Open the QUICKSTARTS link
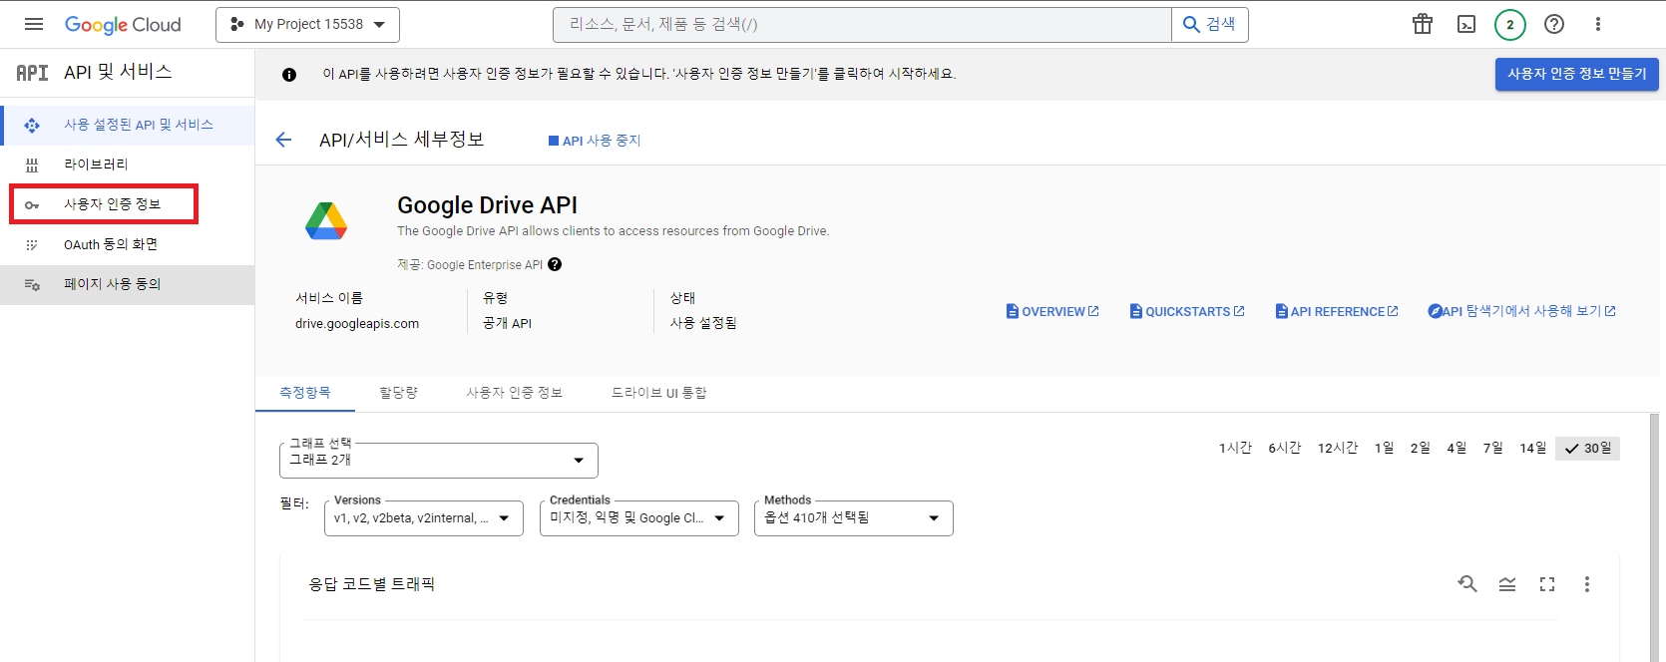The width and height of the screenshot is (1666, 662). pos(1187,311)
